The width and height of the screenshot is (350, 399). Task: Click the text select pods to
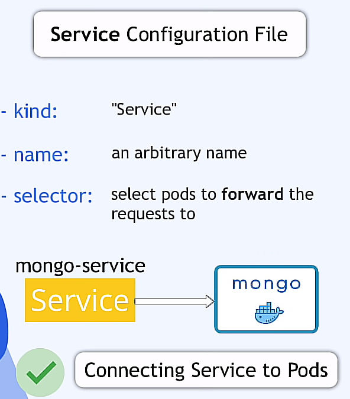tap(164, 194)
